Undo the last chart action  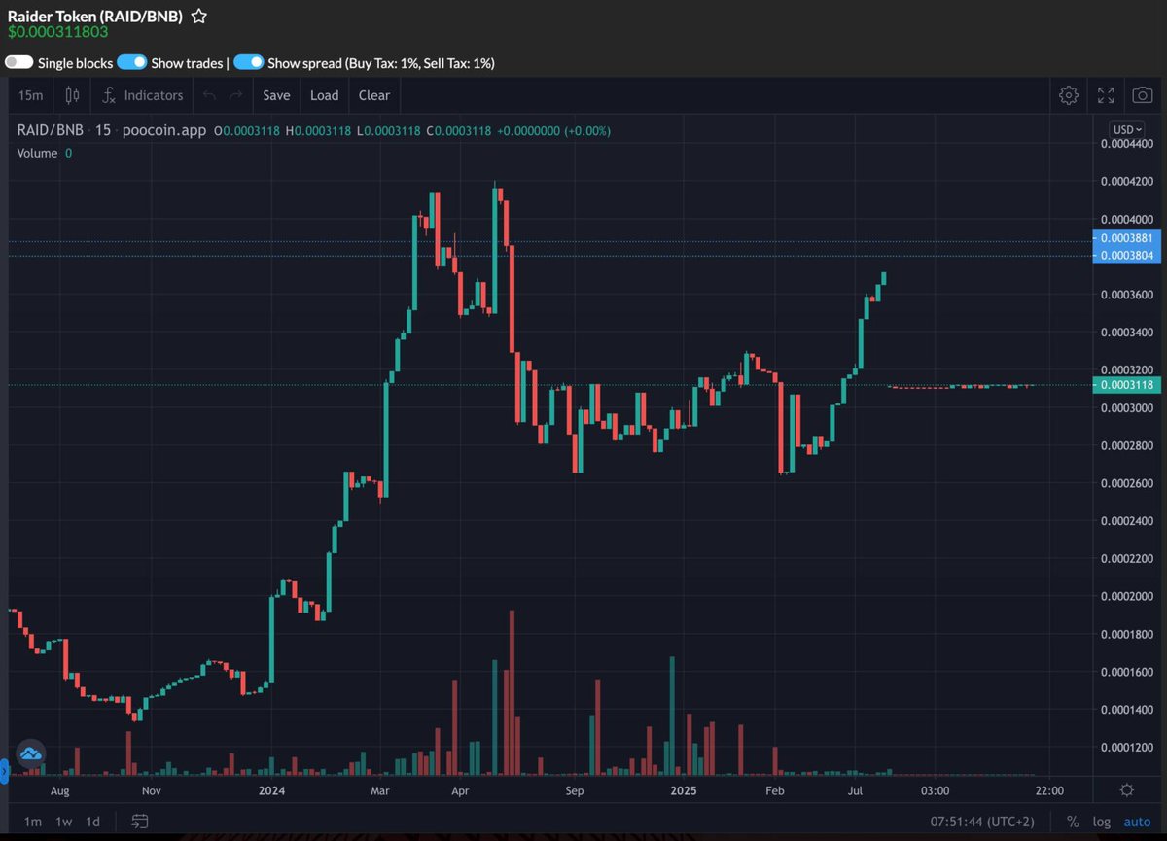point(209,95)
